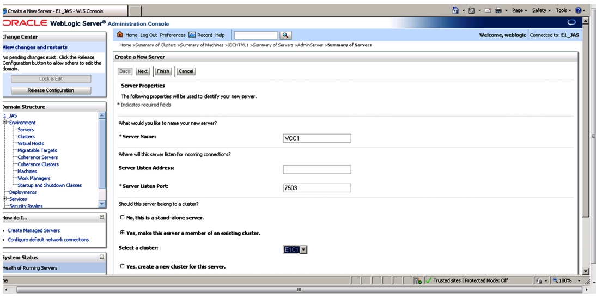The width and height of the screenshot is (596, 305).
Task: Click the Server Listen Address field
Action: tap(317, 169)
